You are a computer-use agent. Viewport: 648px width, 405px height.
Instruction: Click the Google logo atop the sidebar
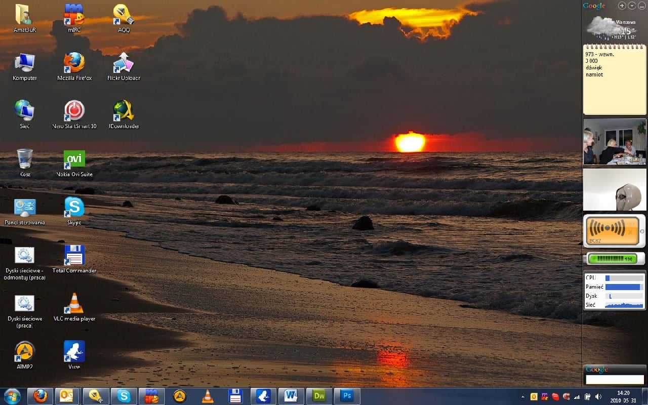(x=594, y=6)
